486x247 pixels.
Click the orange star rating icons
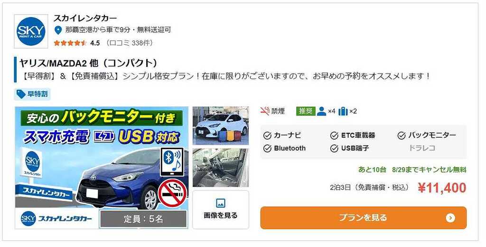70,43
